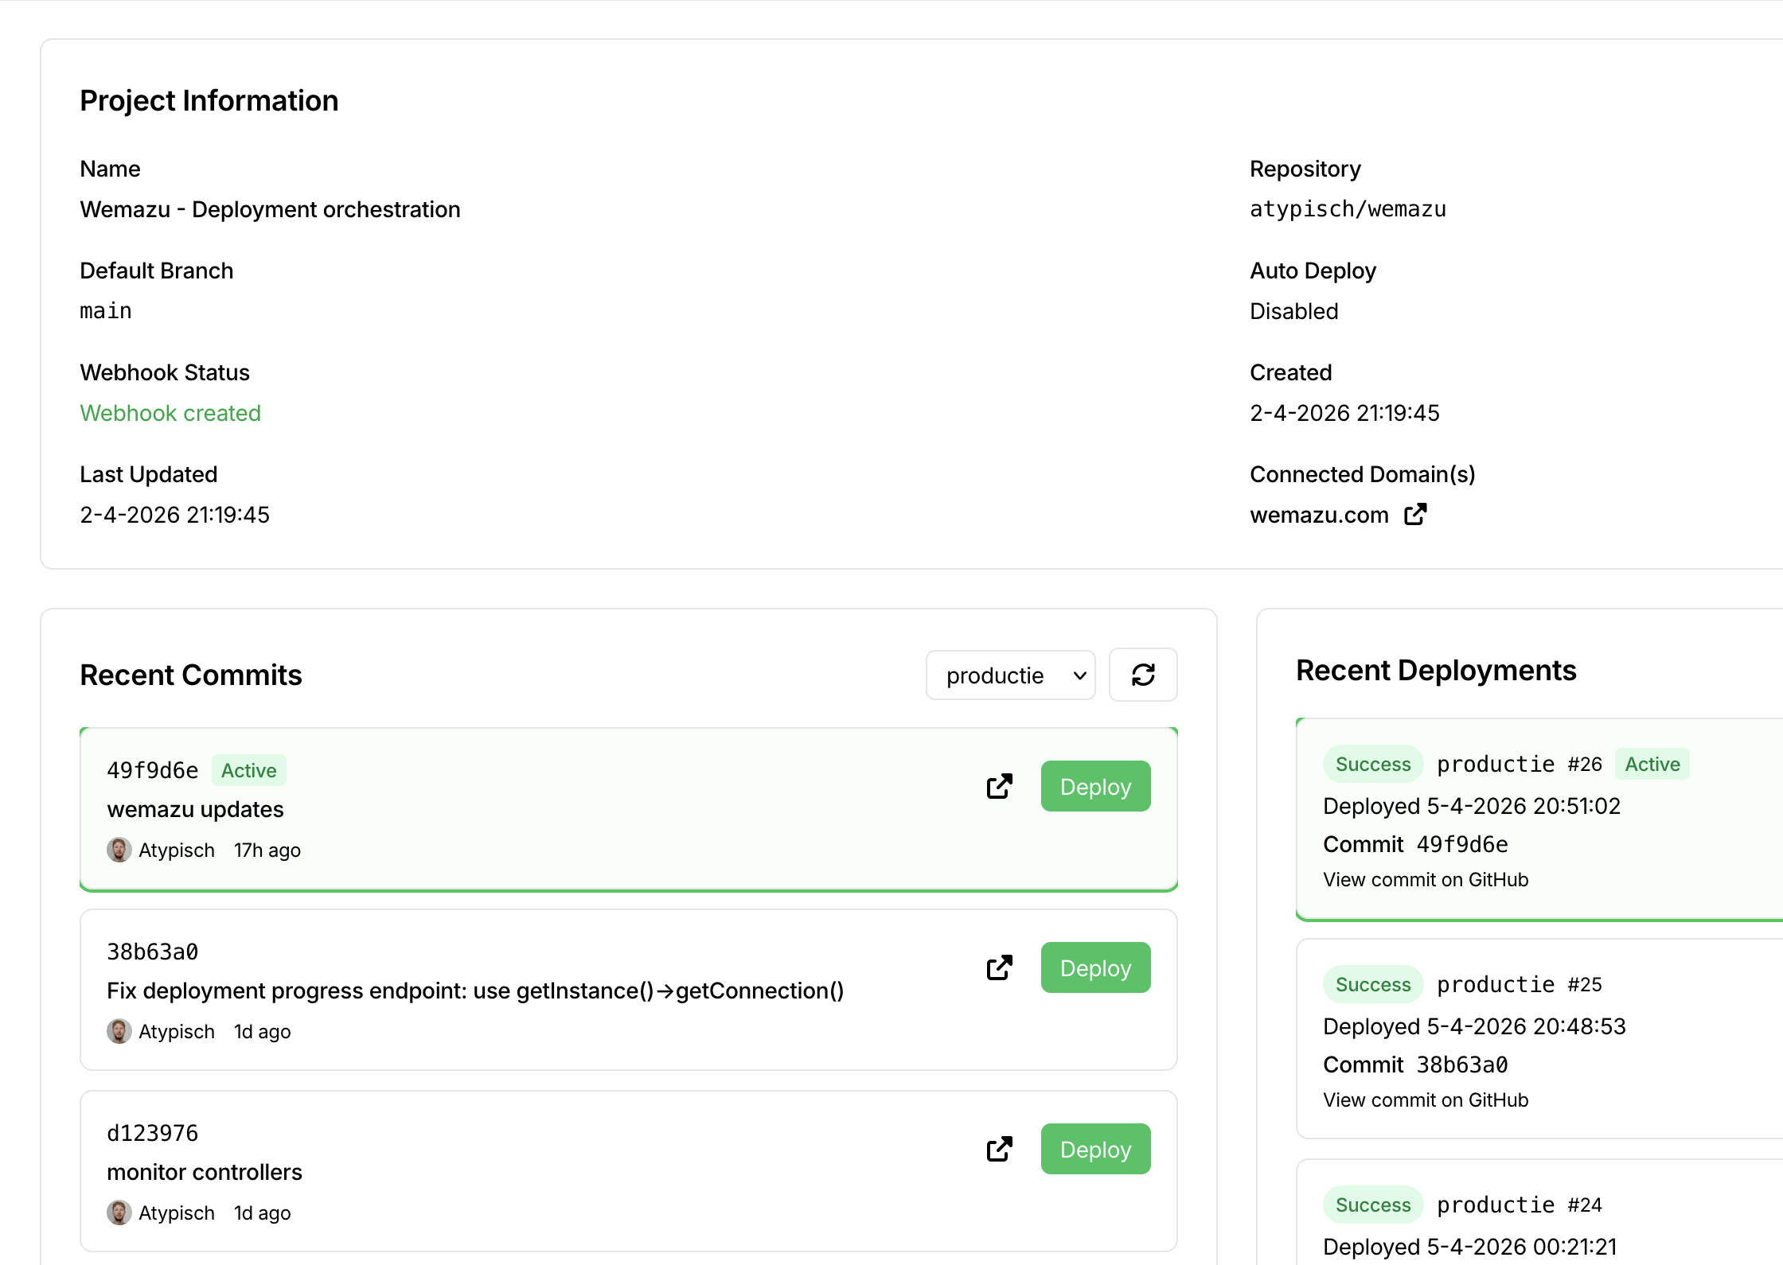
Task: Click the Success badge on deployment #24
Action: pyautogui.click(x=1372, y=1205)
